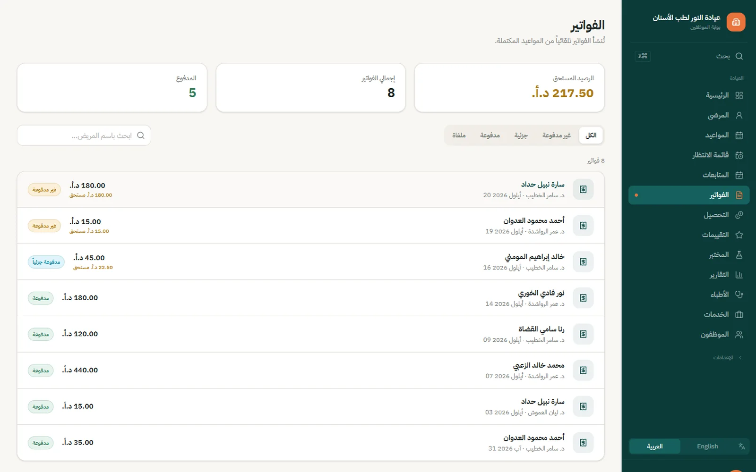The width and height of the screenshot is (756, 472).
Task: Open المتابعات follow-ups icon
Action: (x=739, y=175)
